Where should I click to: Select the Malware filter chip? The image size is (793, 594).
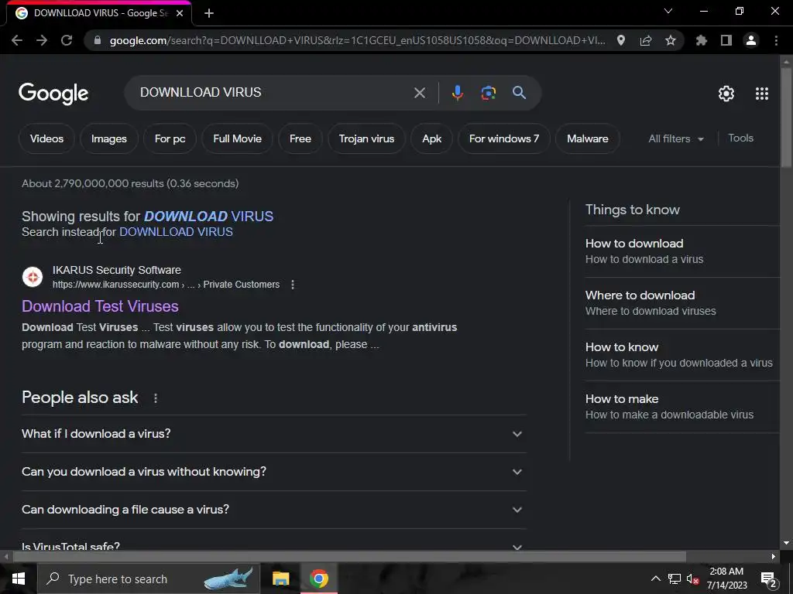(x=588, y=138)
